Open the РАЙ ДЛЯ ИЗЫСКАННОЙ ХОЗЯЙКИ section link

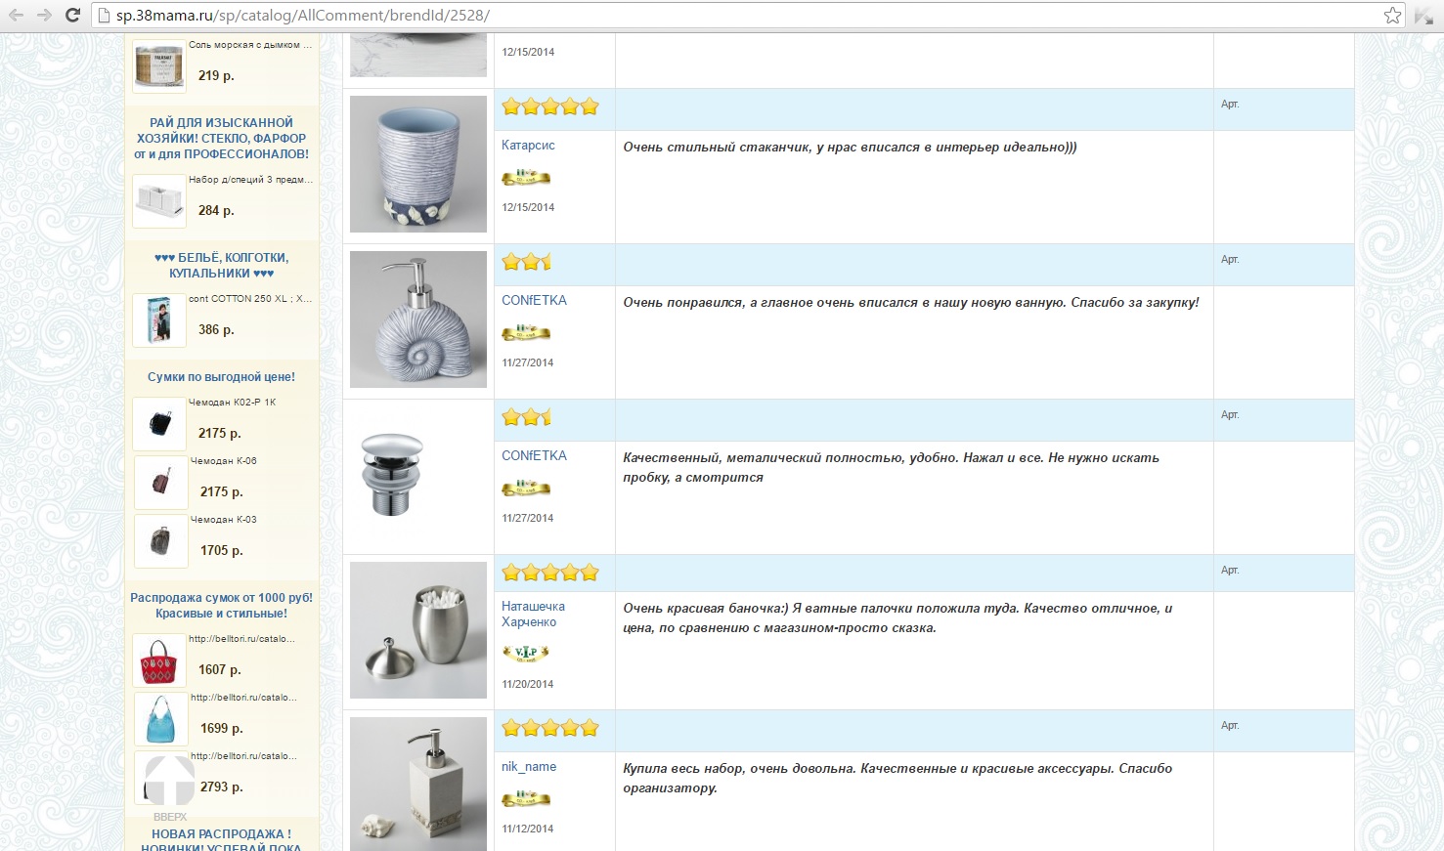coord(221,138)
